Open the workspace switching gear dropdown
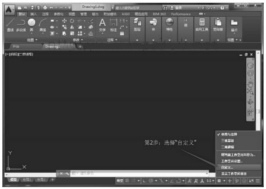The image size is (266, 189). tap(219, 180)
